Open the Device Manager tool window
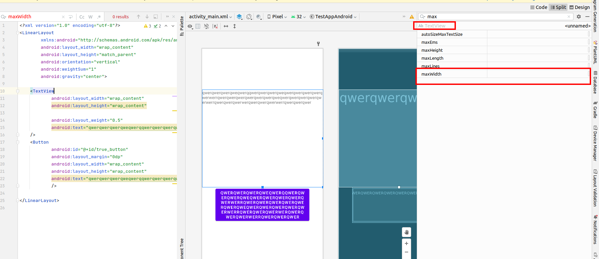This screenshot has height=259, width=599. pos(595,143)
